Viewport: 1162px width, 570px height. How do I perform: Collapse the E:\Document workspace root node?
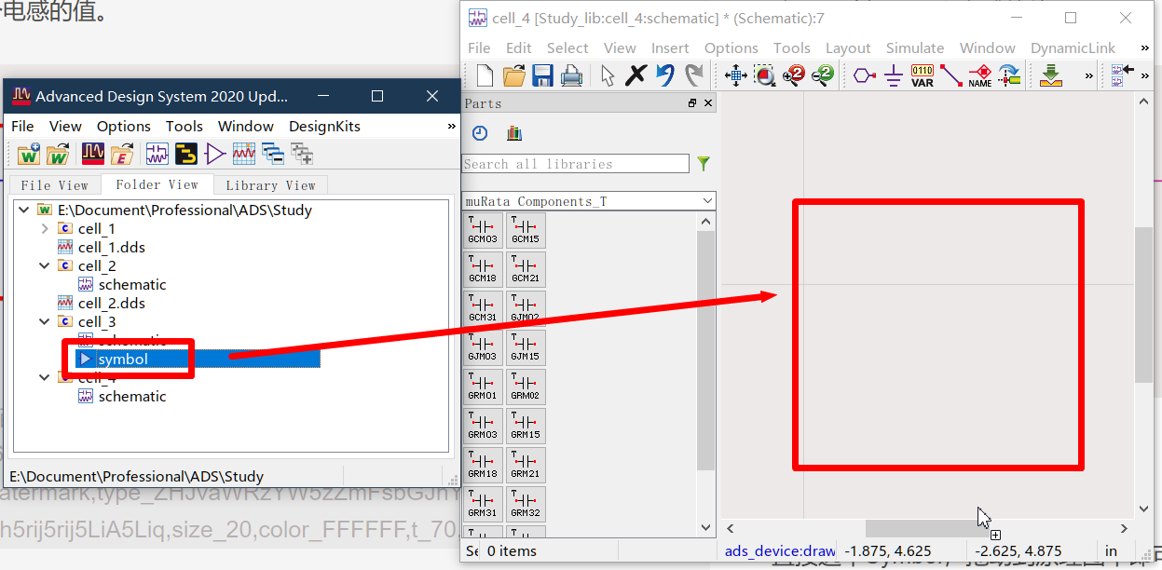coord(23,210)
